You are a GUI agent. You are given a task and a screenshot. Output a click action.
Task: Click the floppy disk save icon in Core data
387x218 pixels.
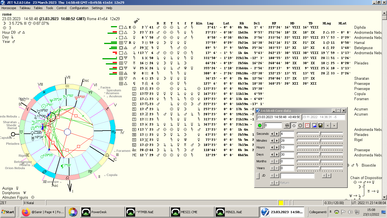coord(321,125)
